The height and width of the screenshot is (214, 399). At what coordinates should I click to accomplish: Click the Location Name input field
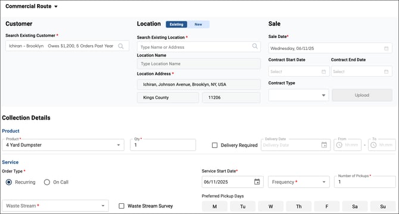199,64
